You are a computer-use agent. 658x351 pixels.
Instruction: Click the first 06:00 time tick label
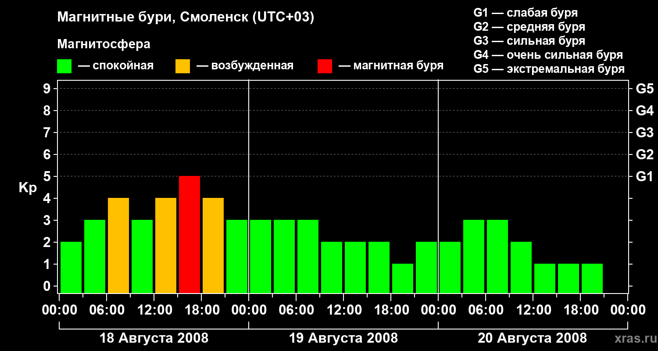coord(107,310)
